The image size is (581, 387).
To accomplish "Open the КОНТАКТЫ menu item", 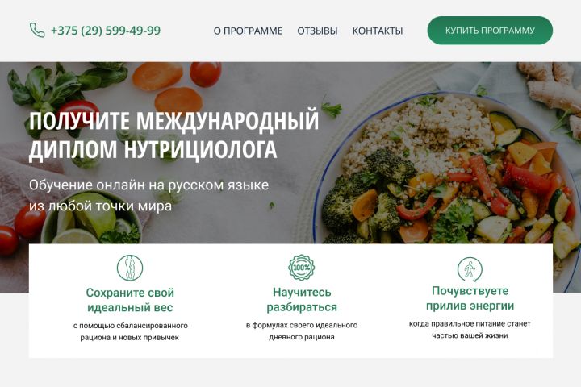I will (378, 31).
